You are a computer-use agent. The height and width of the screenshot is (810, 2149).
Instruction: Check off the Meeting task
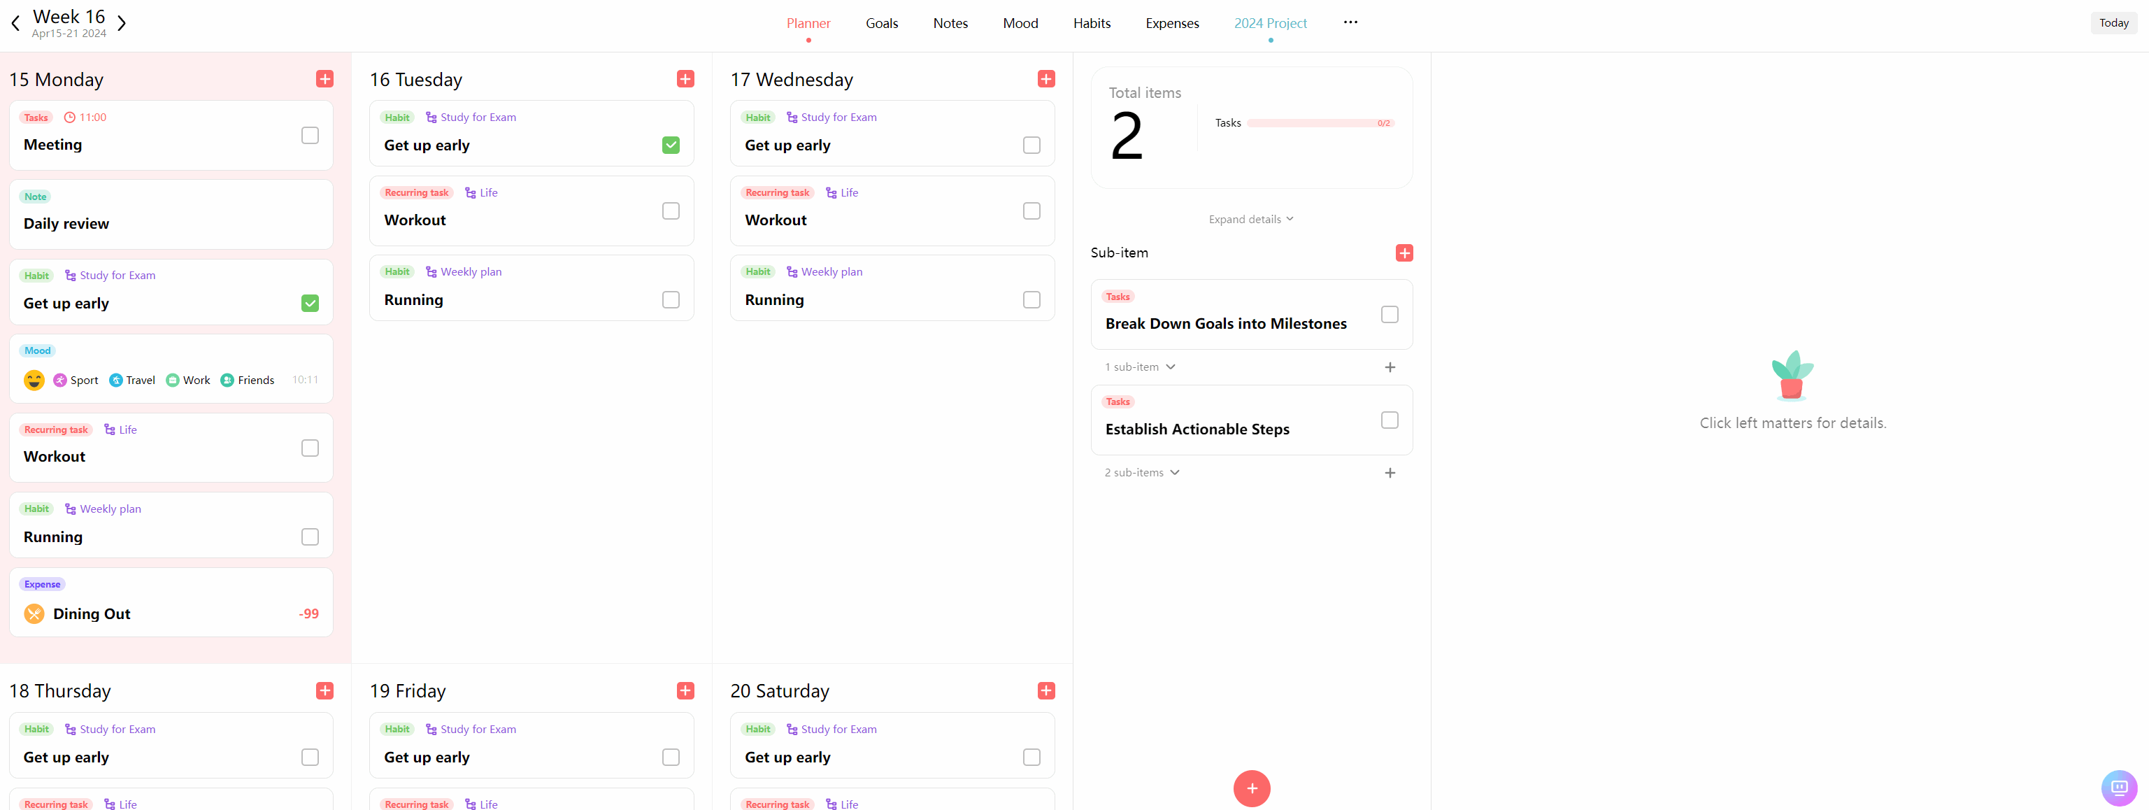point(310,135)
